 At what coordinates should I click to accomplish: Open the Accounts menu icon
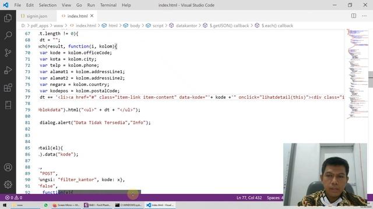(x=8, y=167)
